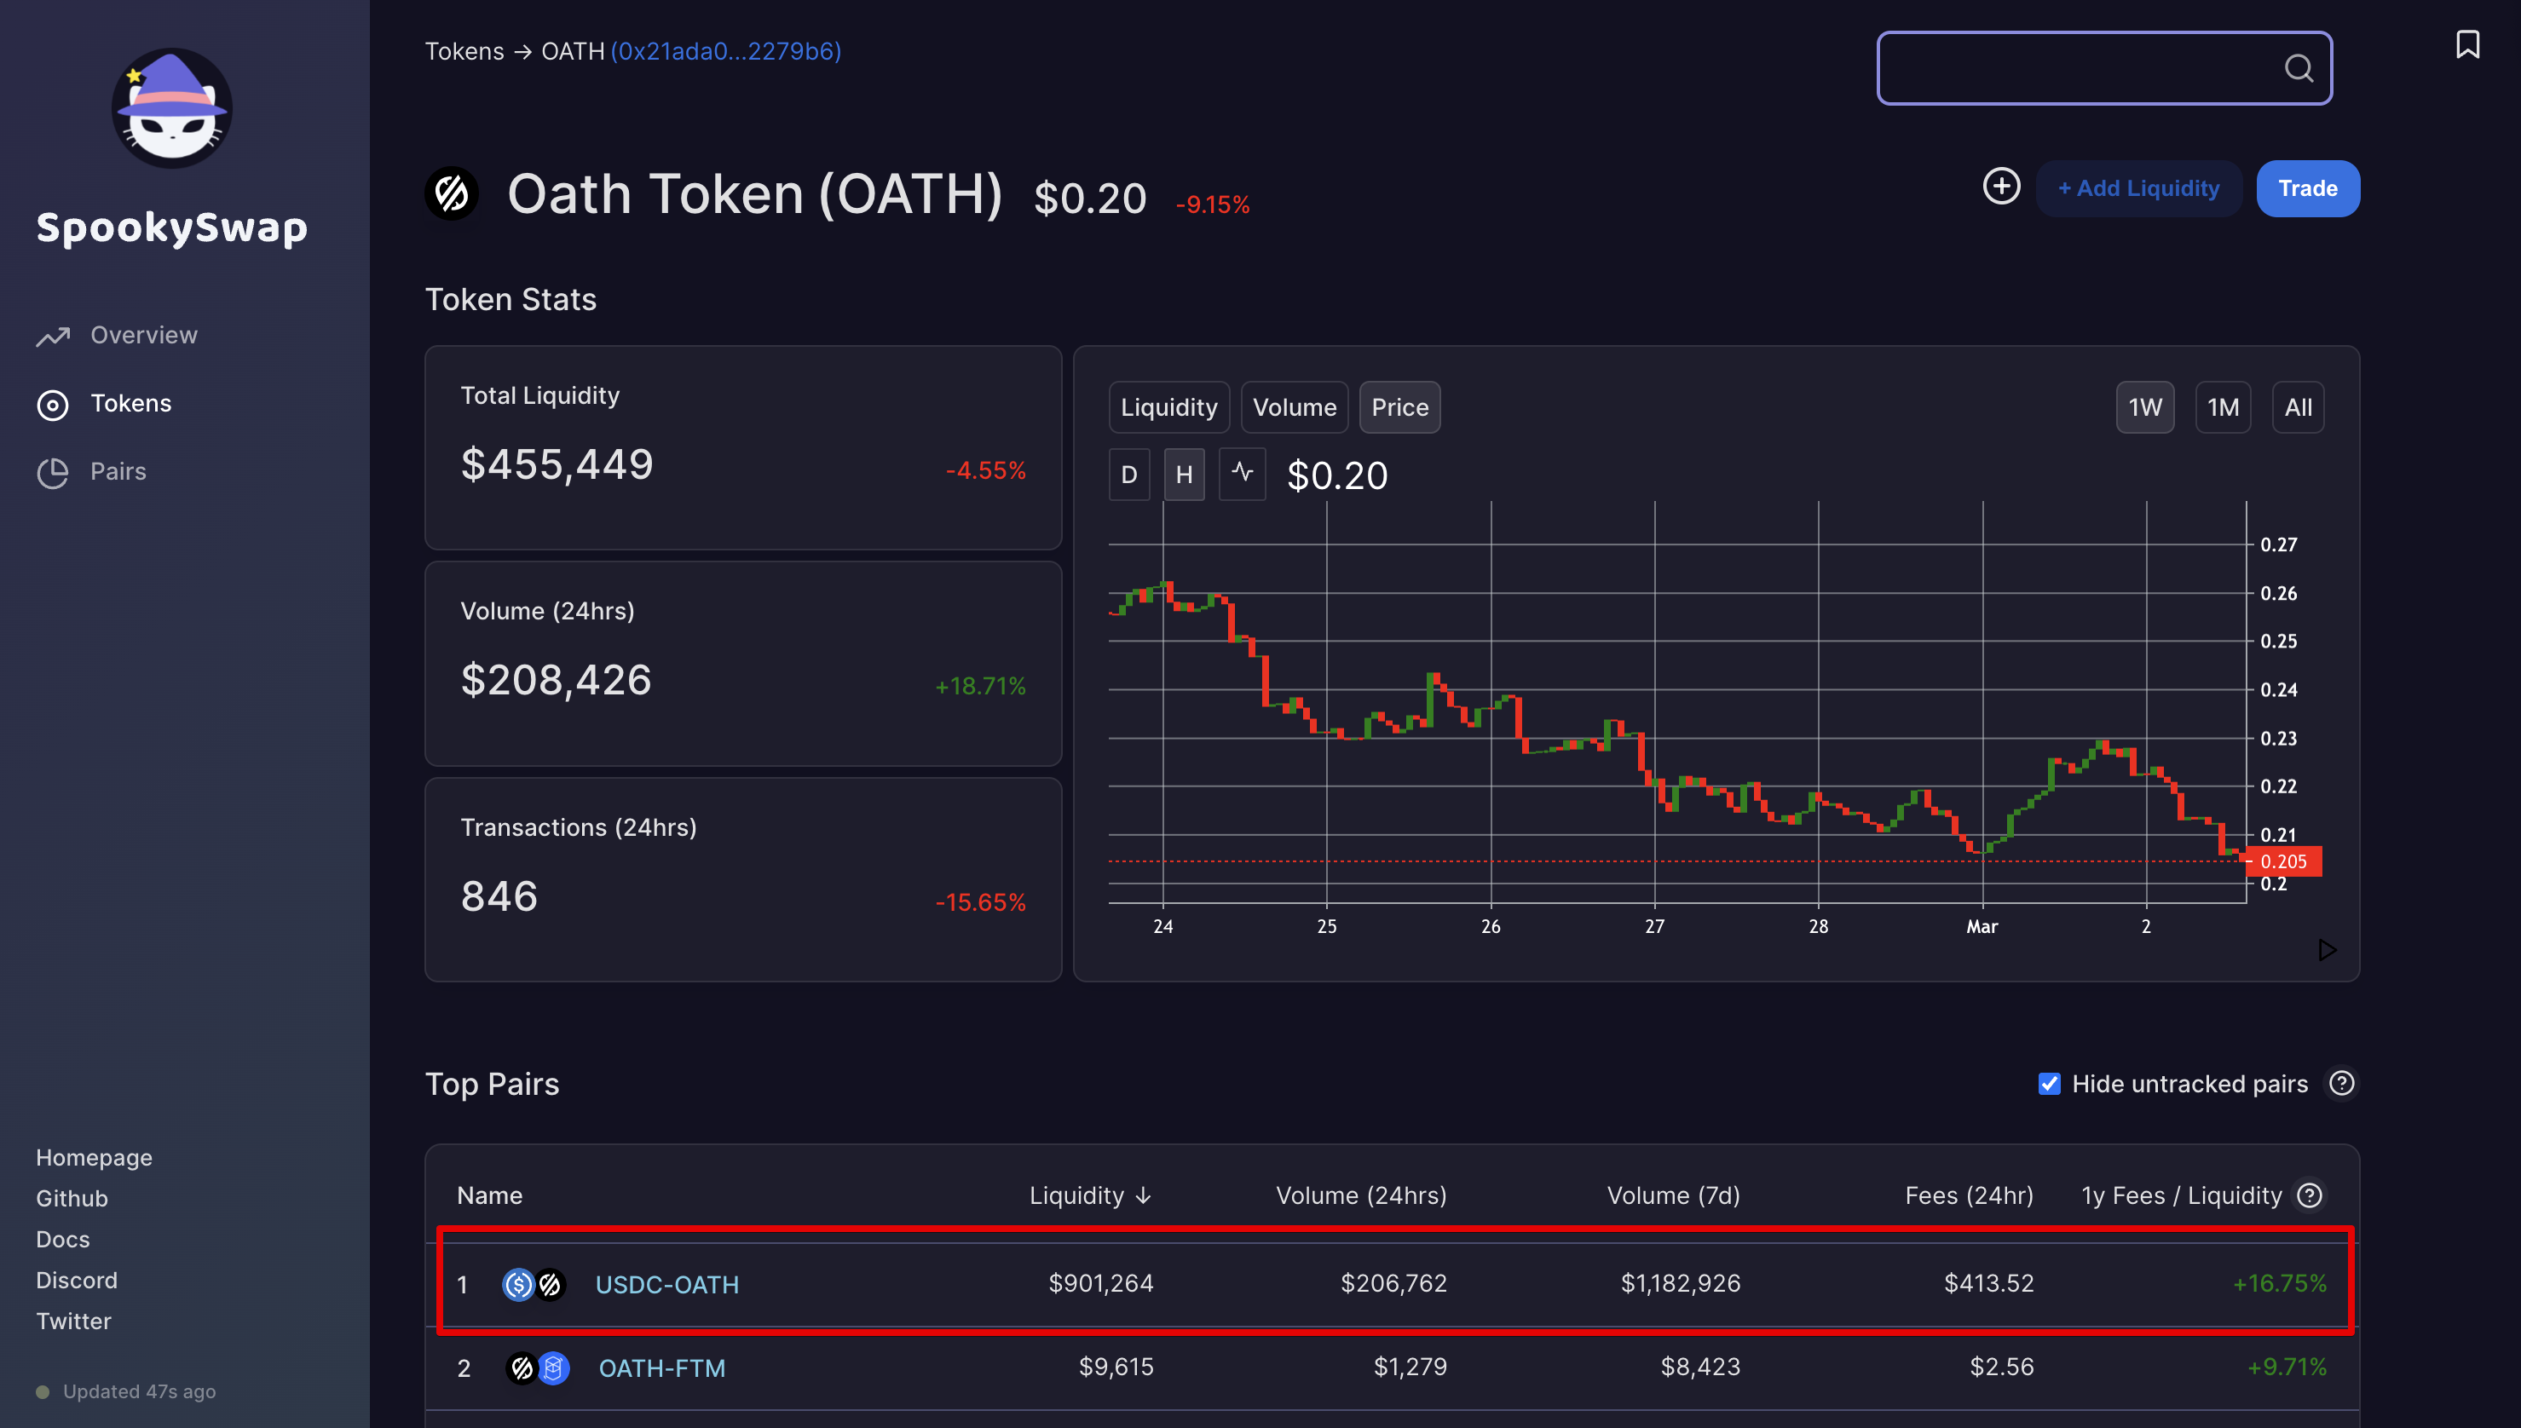This screenshot has width=2521, height=1428.
Task: Click the bookmark icon at top right
Action: point(2467,44)
